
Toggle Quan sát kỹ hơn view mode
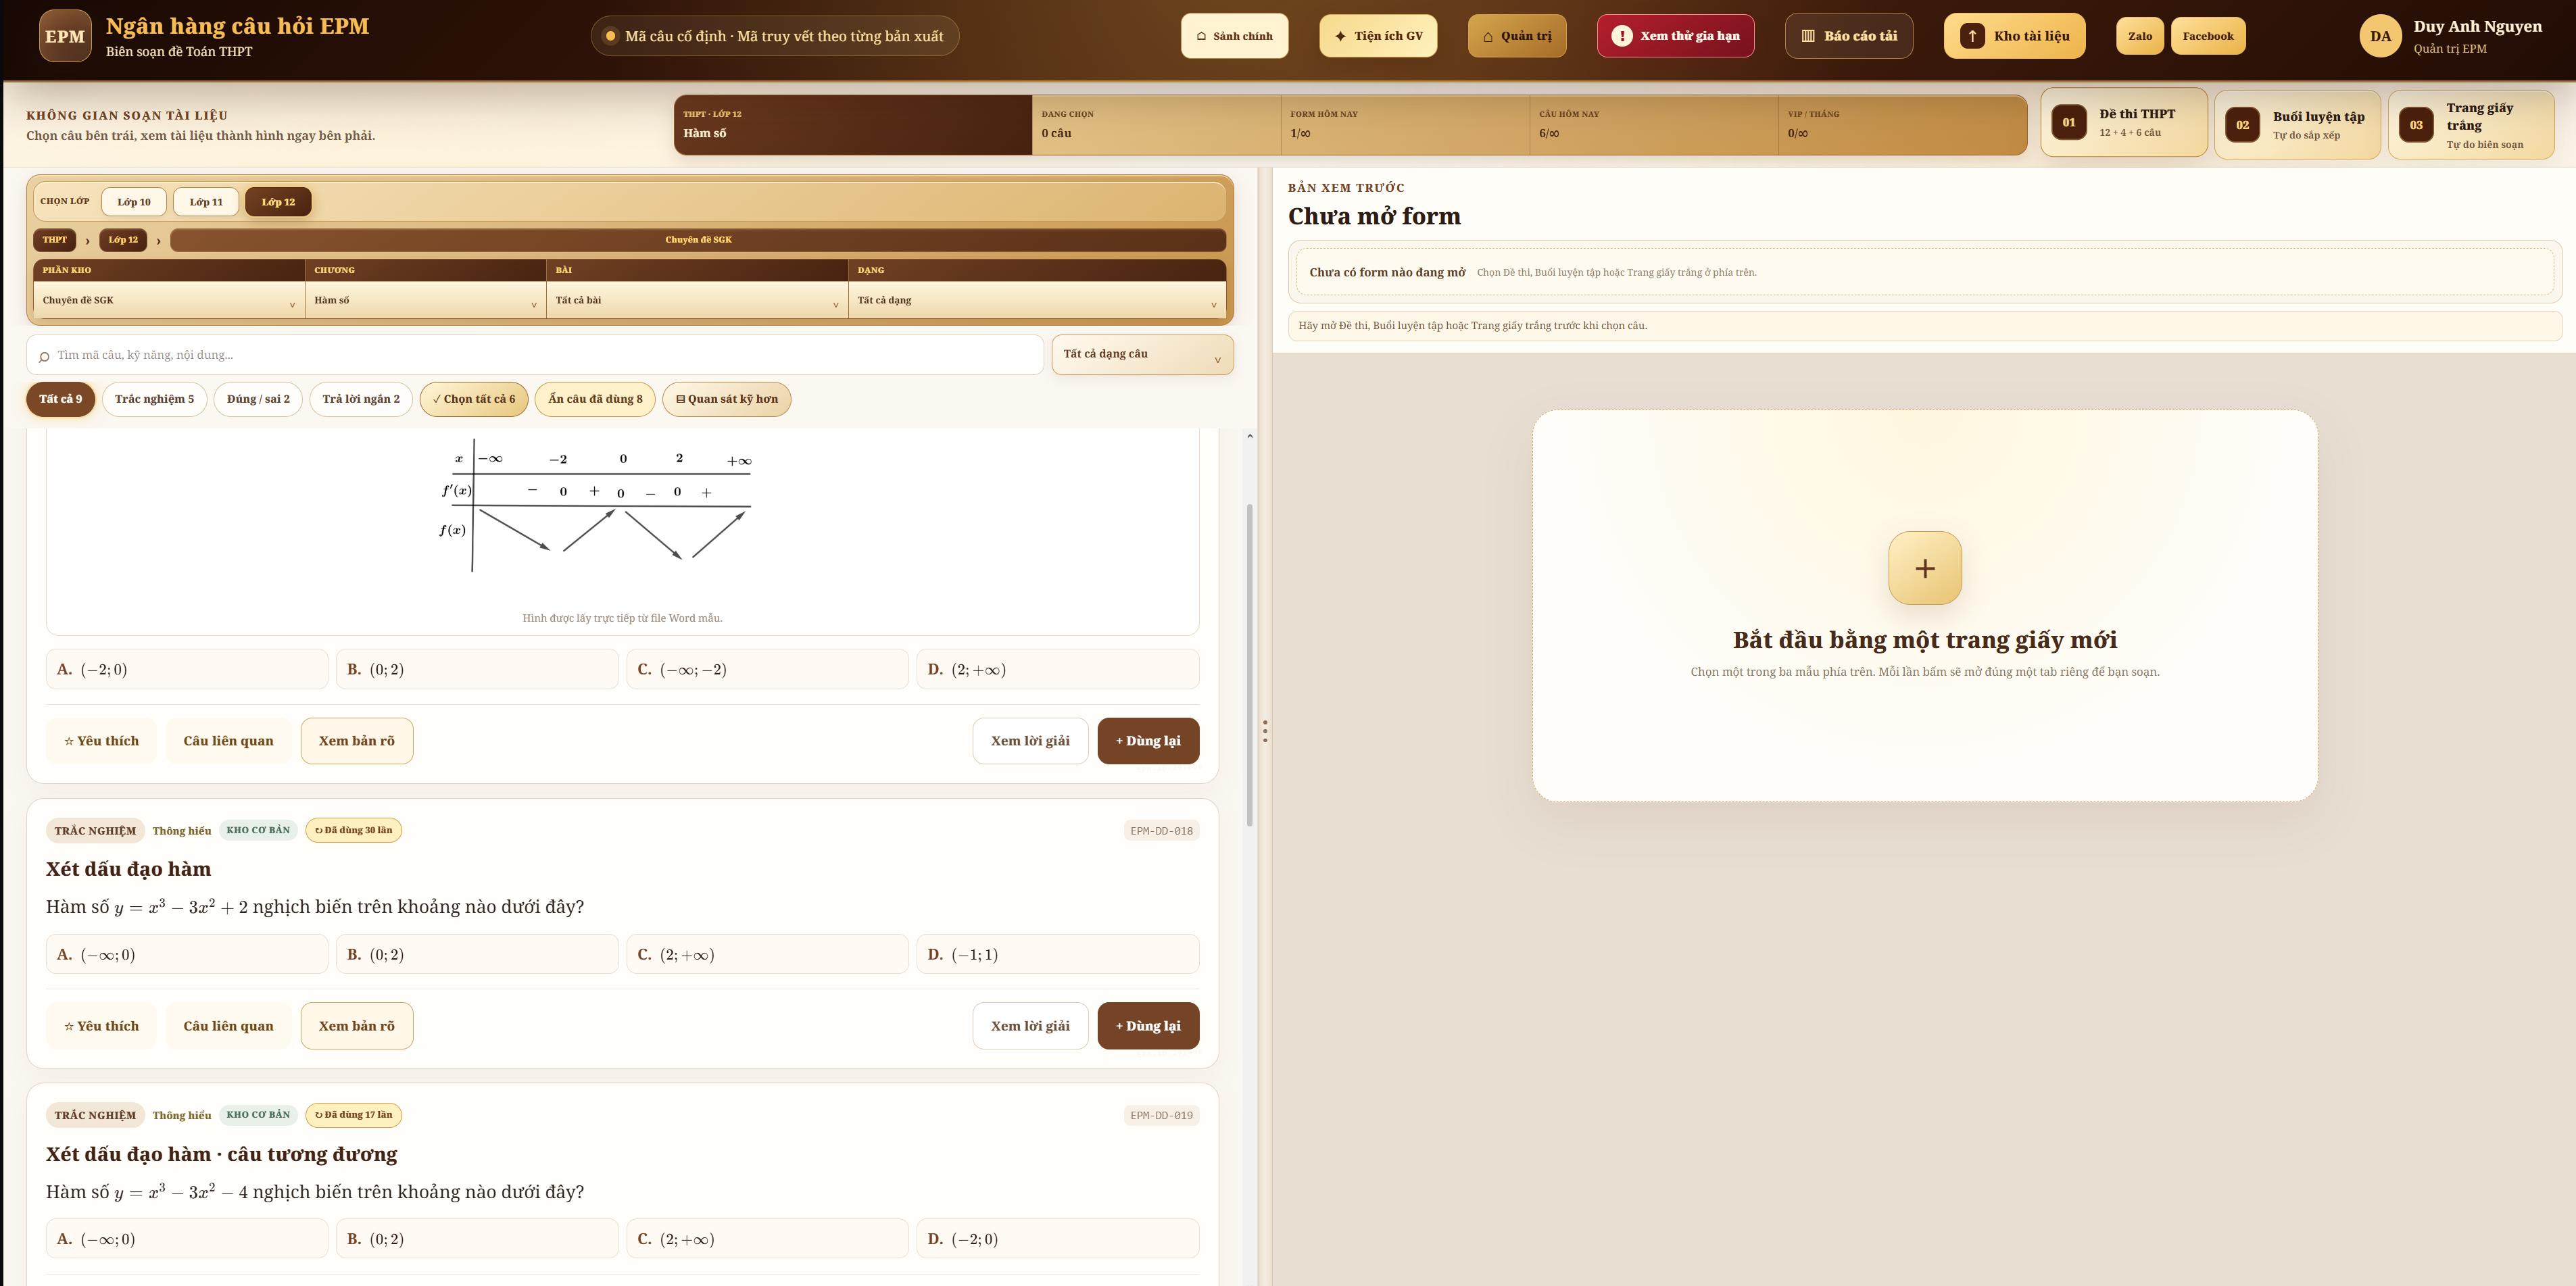[x=727, y=399]
